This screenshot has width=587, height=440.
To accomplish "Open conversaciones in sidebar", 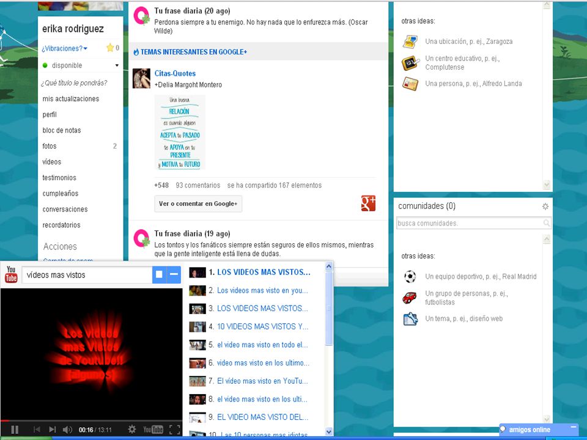I will click(65, 209).
